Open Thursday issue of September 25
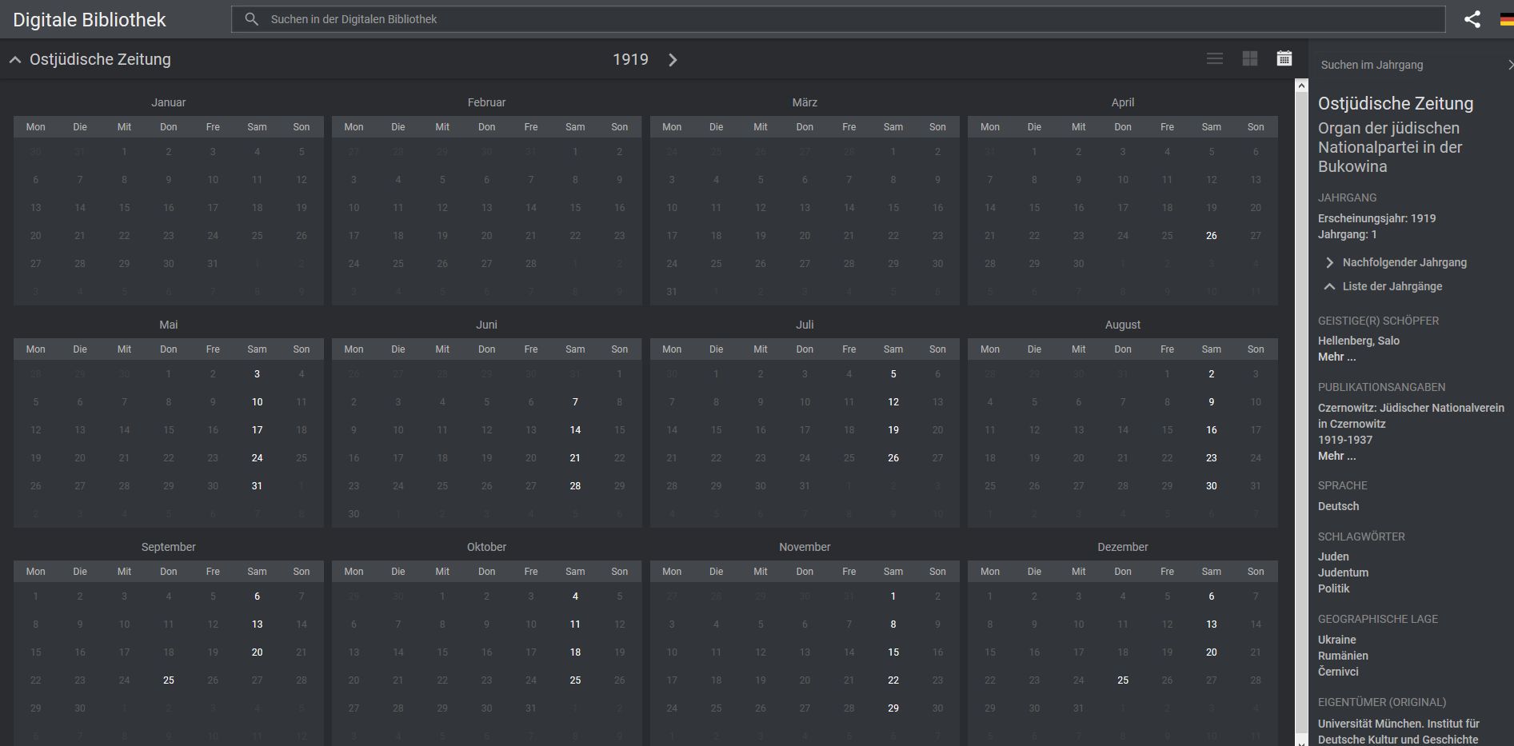 pos(168,680)
